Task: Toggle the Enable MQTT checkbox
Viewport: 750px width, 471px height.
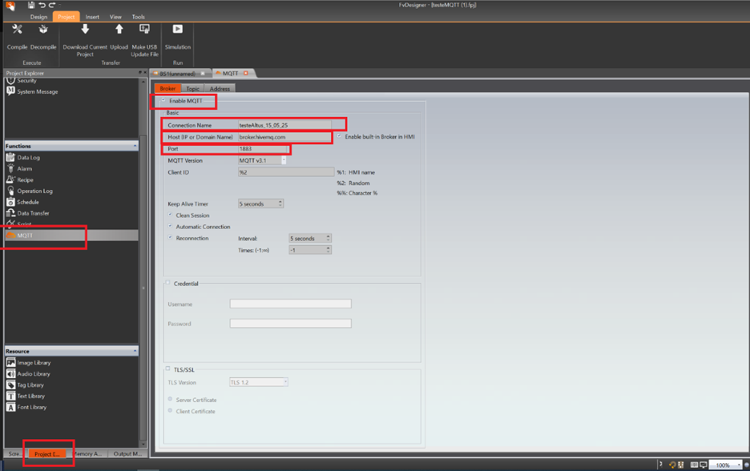Action: tap(163, 100)
